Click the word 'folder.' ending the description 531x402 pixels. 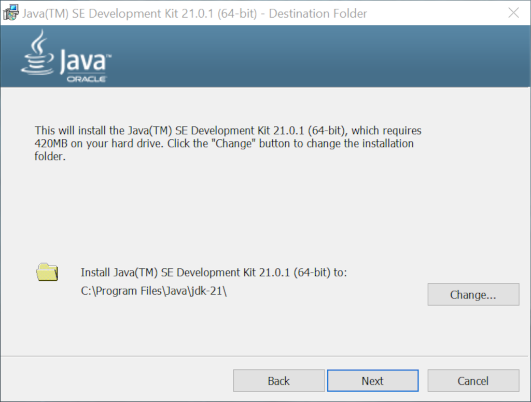point(50,156)
